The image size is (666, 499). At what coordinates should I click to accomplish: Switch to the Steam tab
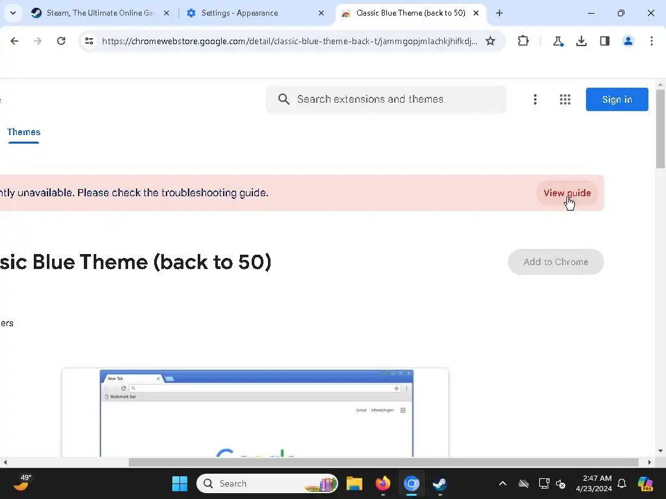[x=100, y=13]
